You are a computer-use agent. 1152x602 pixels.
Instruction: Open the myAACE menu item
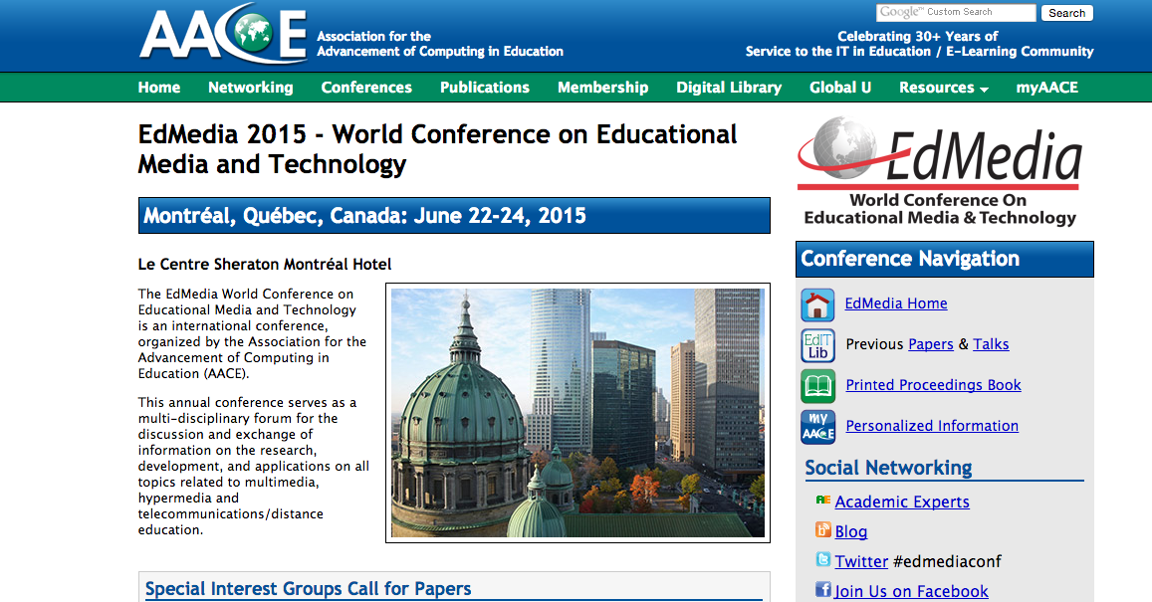(x=1046, y=88)
